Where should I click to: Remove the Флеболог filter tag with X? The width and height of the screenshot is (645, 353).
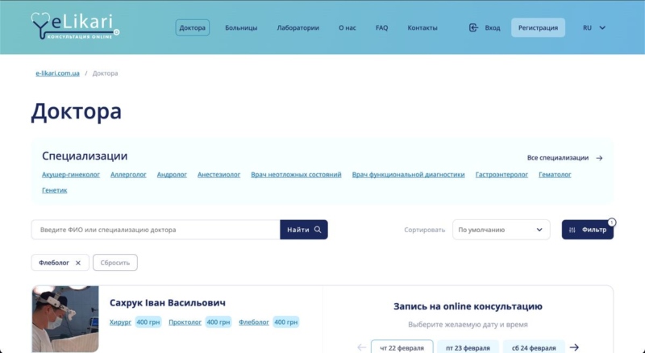click(x=78, y=263)
